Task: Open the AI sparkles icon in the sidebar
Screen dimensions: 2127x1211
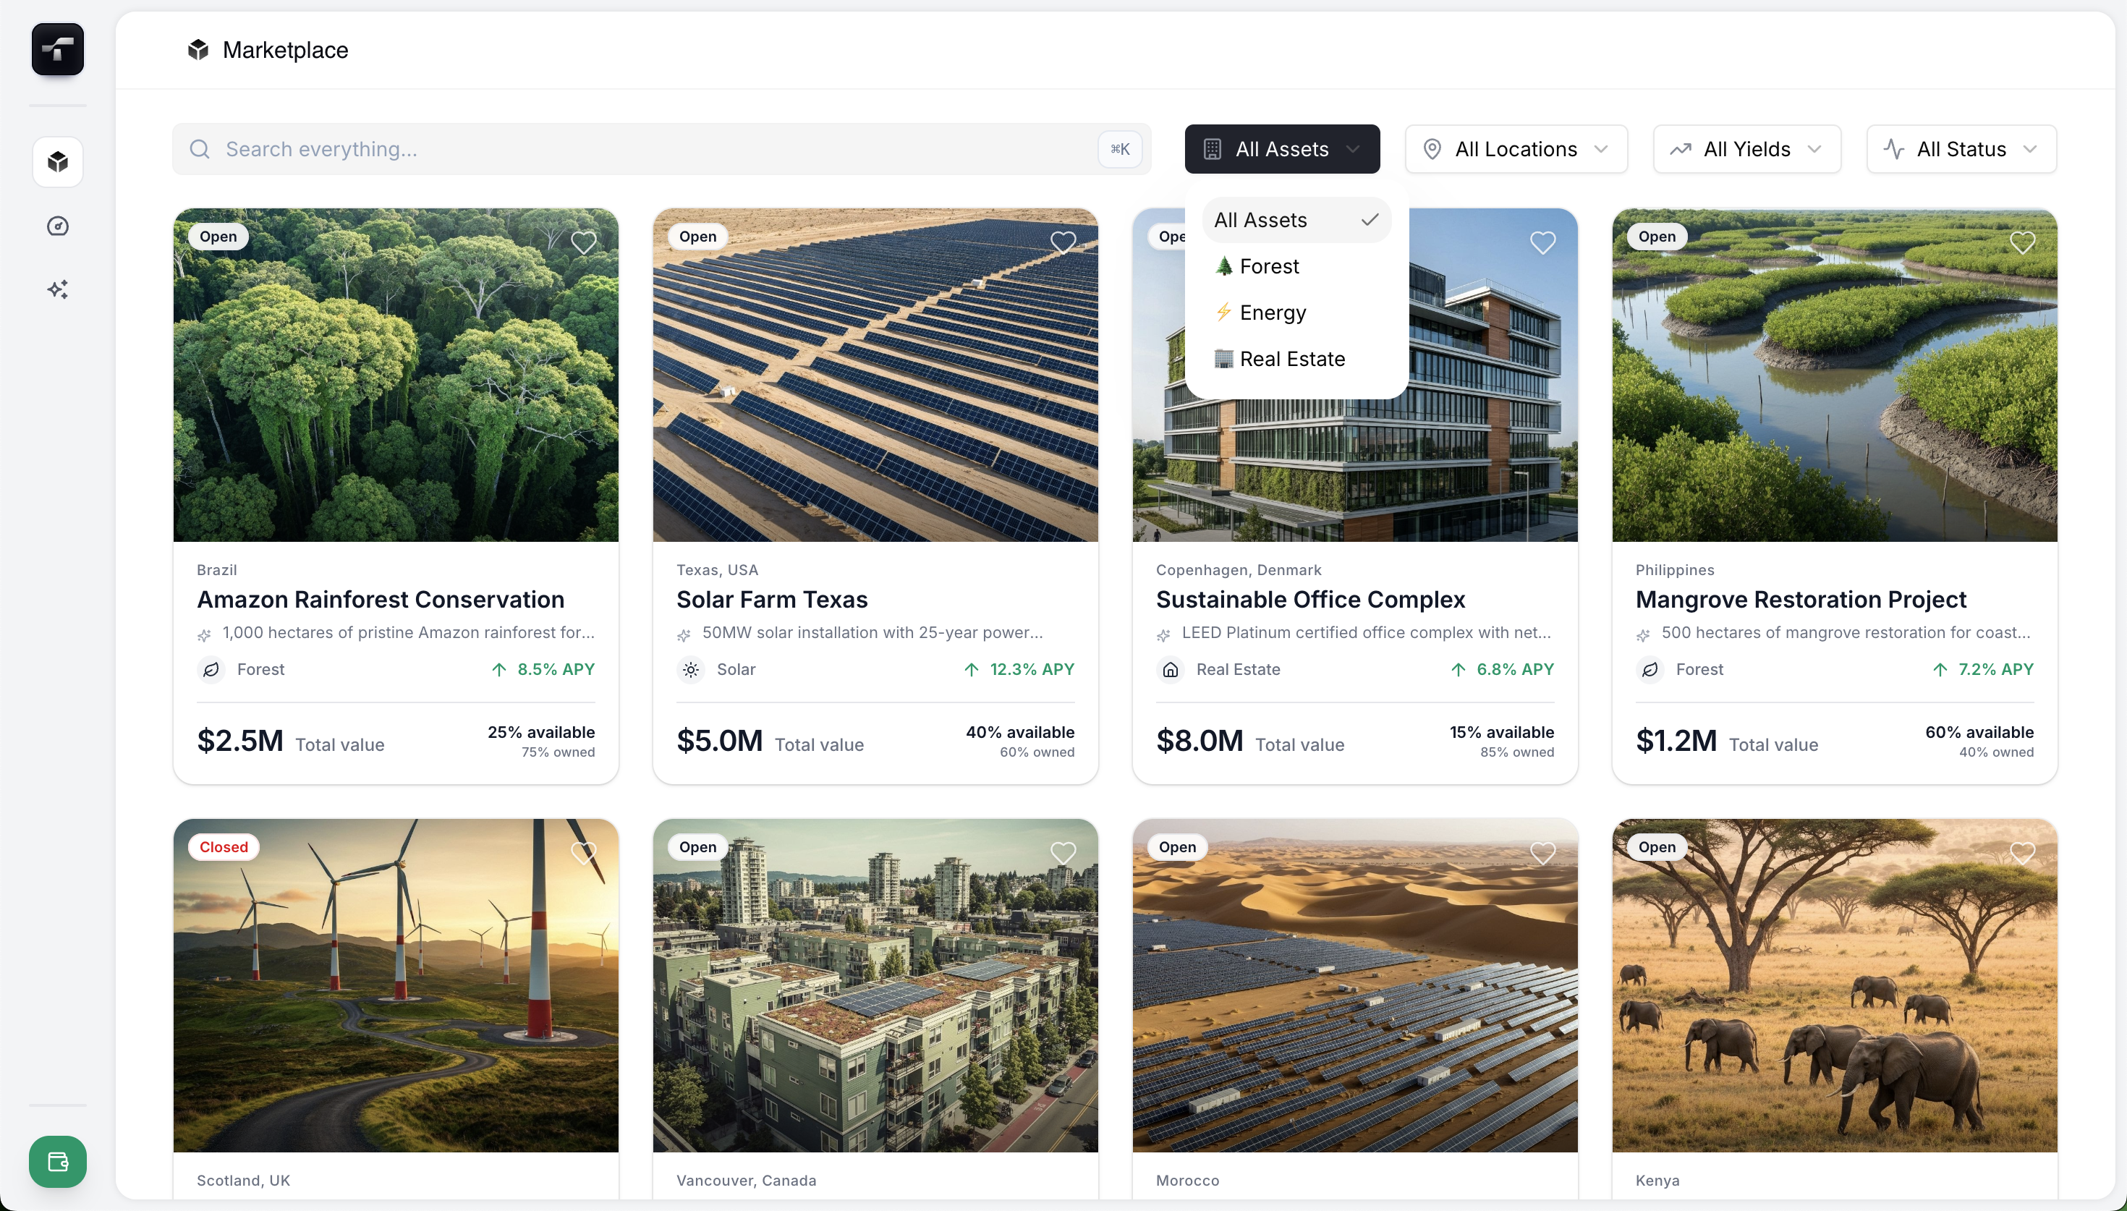Action: [57, 289]
